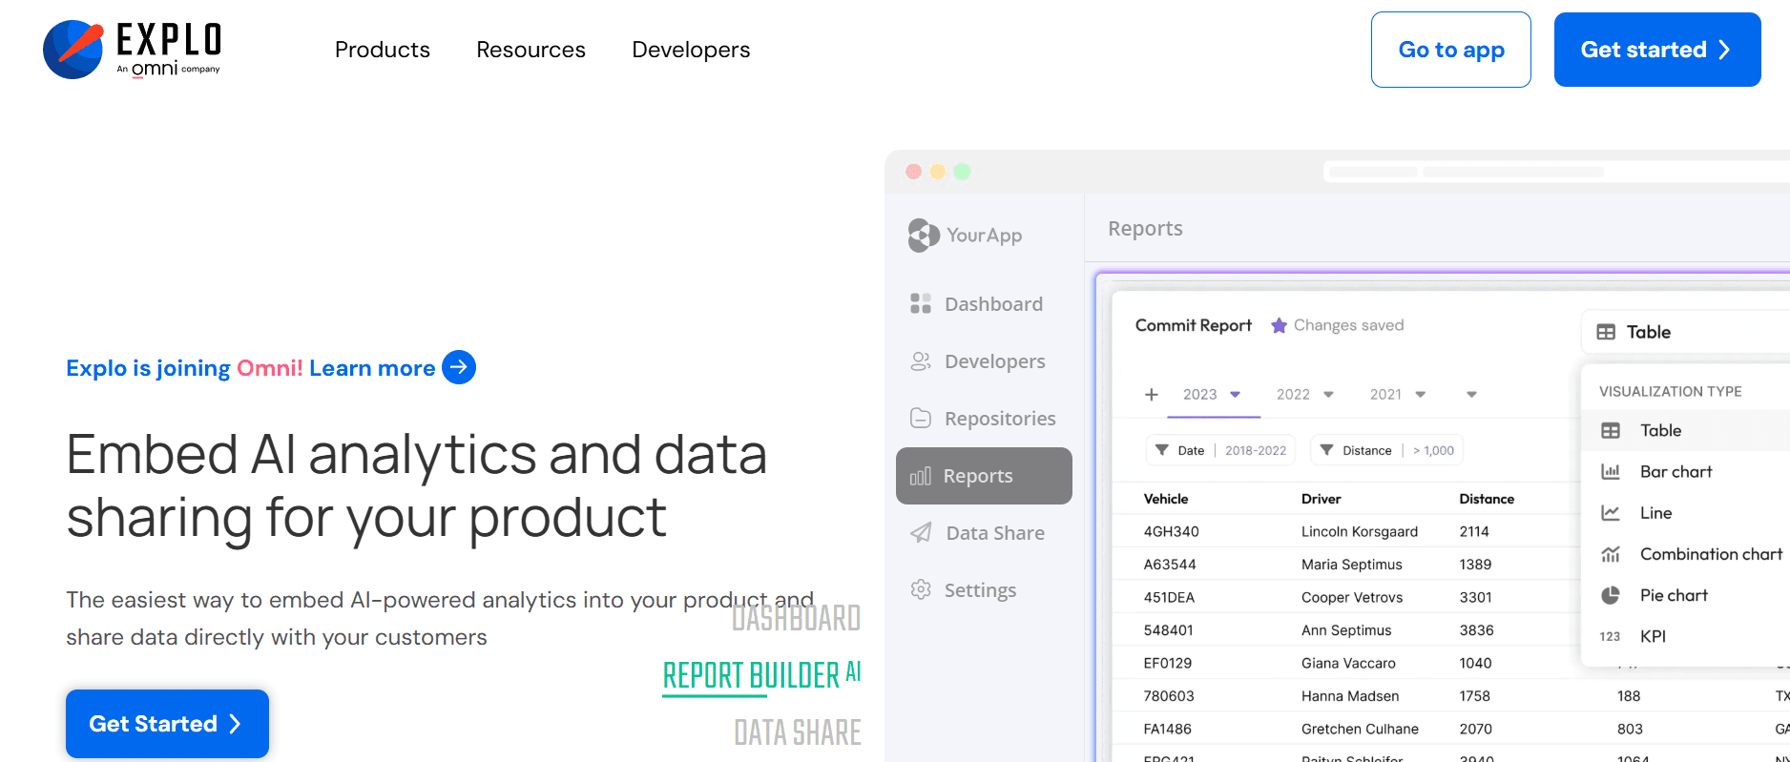Choose the KPI visualization option

(x=1685, y=636)
